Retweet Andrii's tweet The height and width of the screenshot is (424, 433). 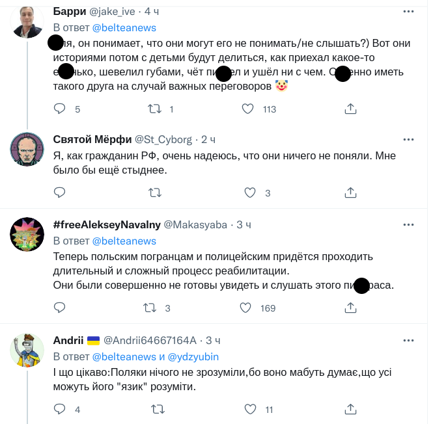[x=158, y=409]
